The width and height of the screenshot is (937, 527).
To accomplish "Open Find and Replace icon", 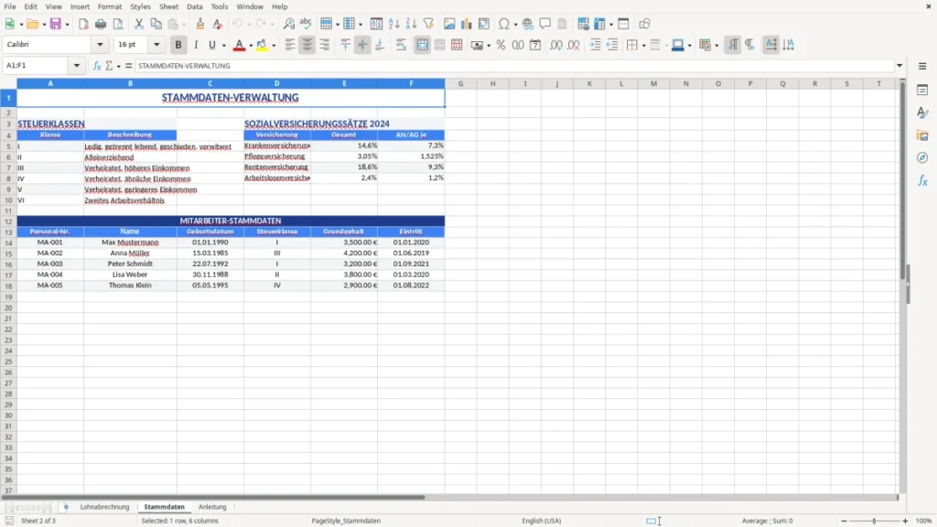I will tap(288, 24).
